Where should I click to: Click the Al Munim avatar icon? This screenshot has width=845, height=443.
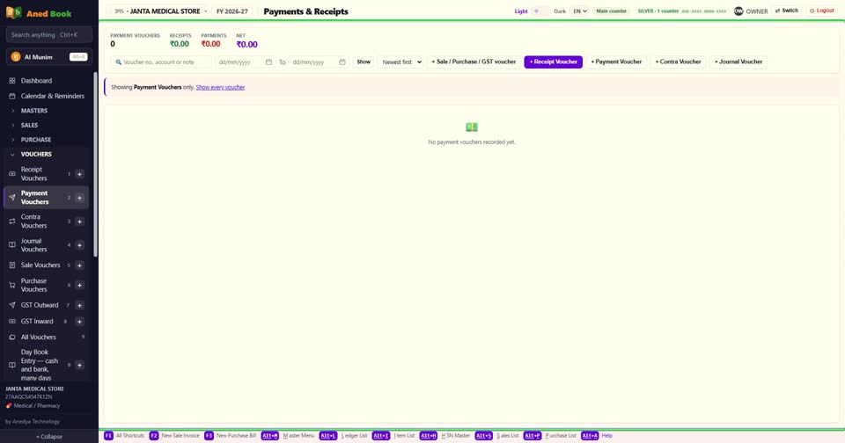[x=16, y=57]
